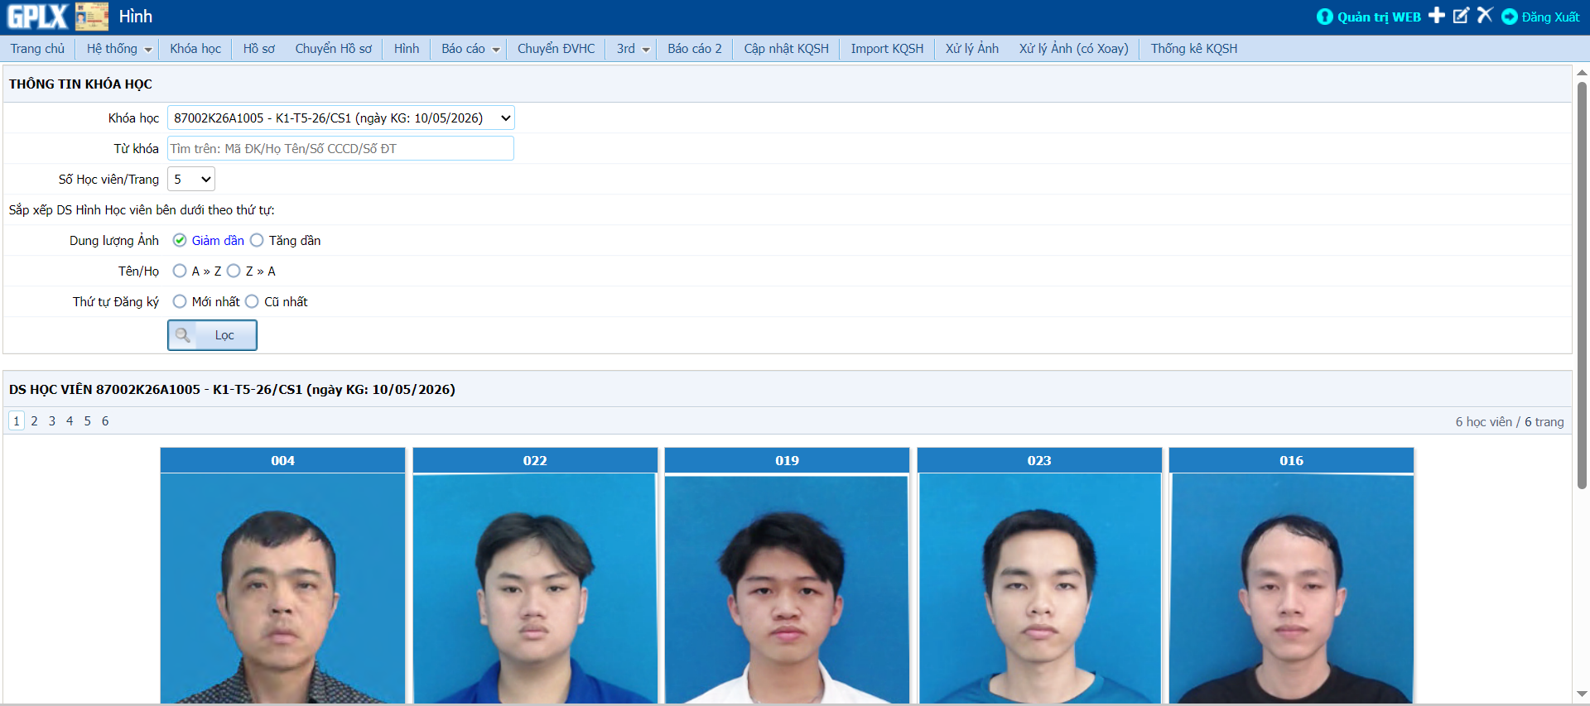Screen dimensions: 1590x706
Task: Click the 016 card header
Action: [1292, 460]
